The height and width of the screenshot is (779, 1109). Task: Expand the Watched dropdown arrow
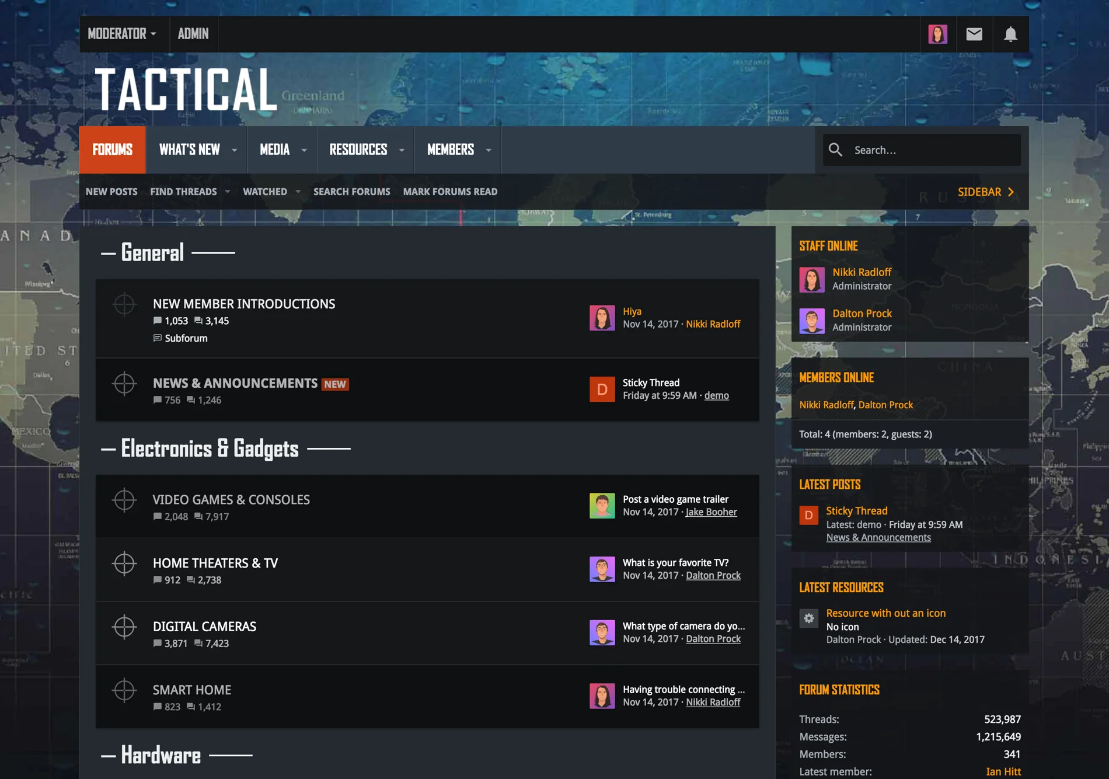(x=298, y=192)
